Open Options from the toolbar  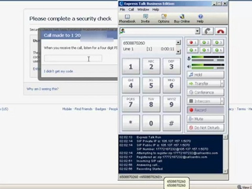pyautogui.click(x=164, y=19)
